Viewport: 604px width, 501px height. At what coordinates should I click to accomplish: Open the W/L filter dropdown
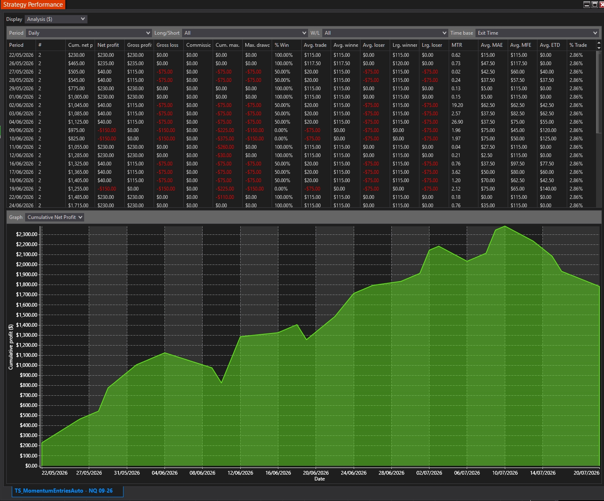385,33
